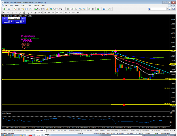This screenshot has width=177, height=136.
Task: Switch to H4 timeframe
Action: click(66, 13)
